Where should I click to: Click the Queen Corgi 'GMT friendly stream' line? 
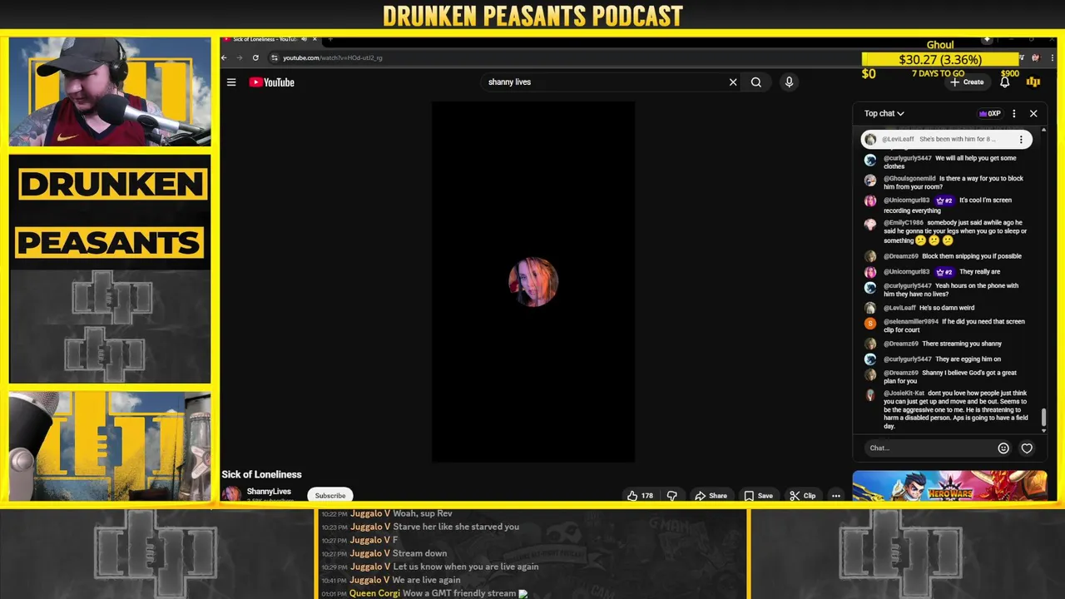pyautogui.click(x=424, y=593)
